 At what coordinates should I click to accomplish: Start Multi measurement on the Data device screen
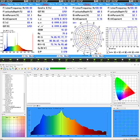pos(38,60)
